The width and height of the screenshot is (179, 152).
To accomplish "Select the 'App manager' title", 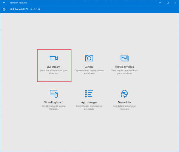I will pyautogui.click(x=89, y=102).
